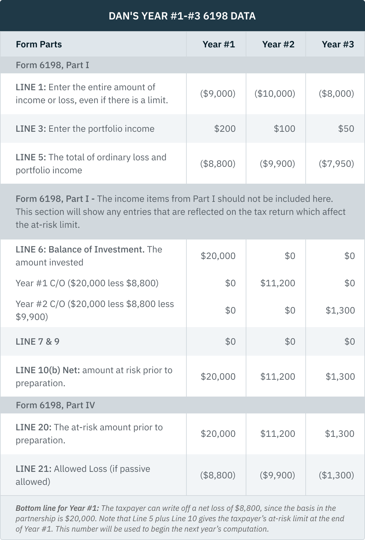Click the Line 3 Year #3 value $50
Image resolution: width=365 pixels, height=540 pixels.
tap(346, 129)
